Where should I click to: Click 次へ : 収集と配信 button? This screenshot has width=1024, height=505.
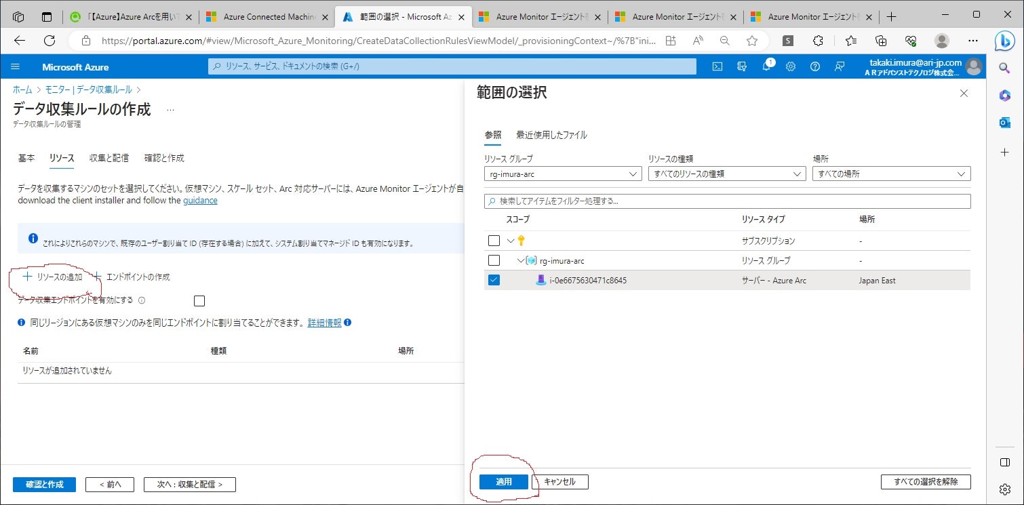coord(190,485)
